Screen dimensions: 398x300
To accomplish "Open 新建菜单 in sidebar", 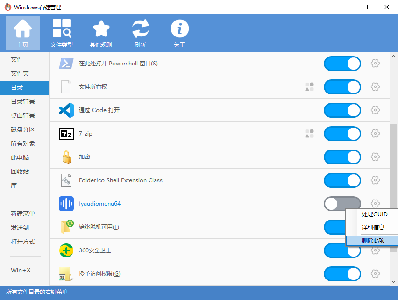I will [23, 214].
